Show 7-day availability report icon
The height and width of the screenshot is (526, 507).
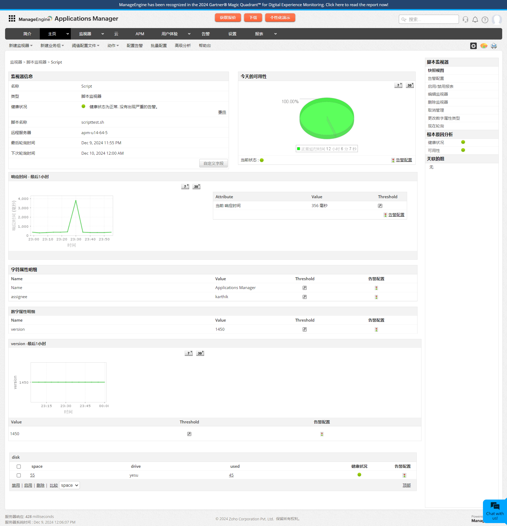398,85
